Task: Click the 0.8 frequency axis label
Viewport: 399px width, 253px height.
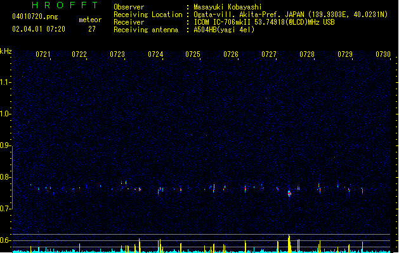Action: point(5,177)
